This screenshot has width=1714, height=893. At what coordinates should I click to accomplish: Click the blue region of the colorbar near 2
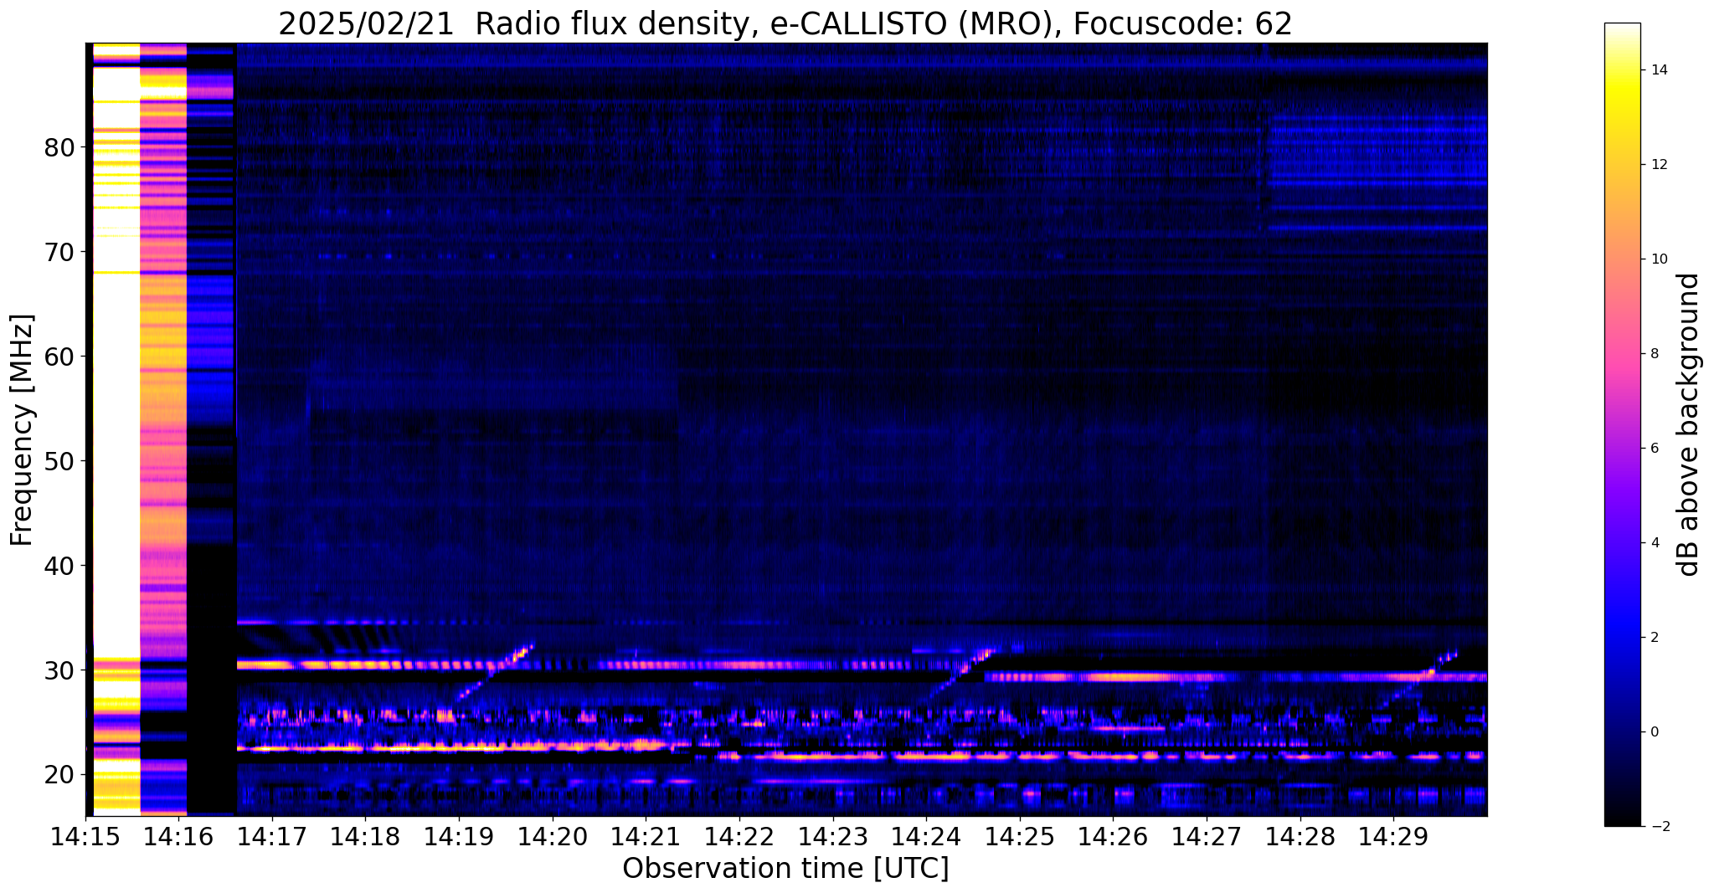(x=1622, y=638)
